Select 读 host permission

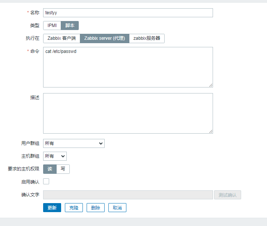coord(50,169)
